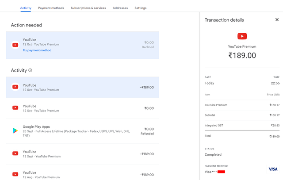This screenshot has width=283, height=180.
Task: Open Subscriptions & services tab
Action: 88,8
